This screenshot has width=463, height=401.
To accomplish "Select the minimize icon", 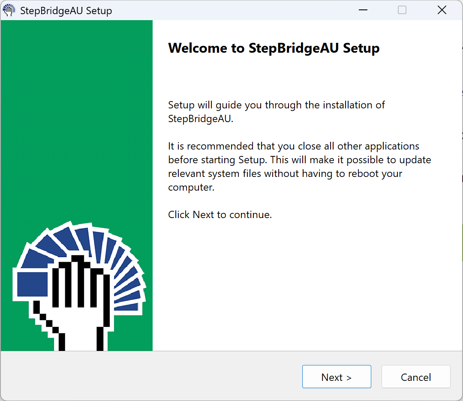I will 363,10.
